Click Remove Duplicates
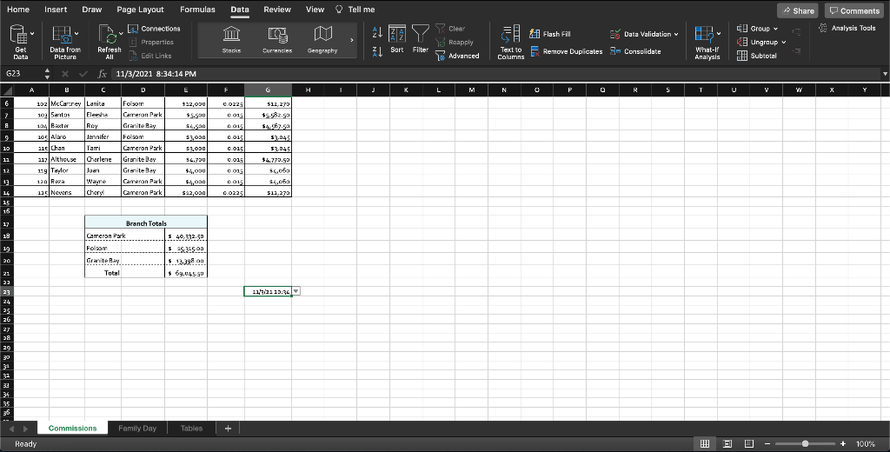The width and height of the screenshot is (890, 452). [567, 51]
